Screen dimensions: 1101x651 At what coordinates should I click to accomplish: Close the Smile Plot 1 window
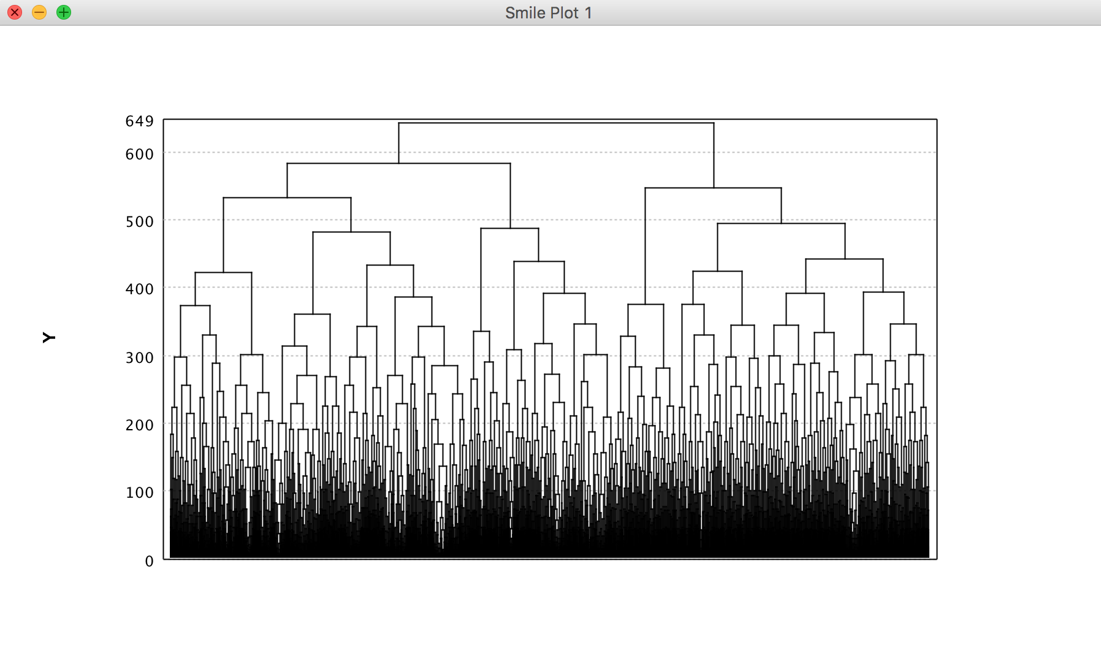coord(15,12)
